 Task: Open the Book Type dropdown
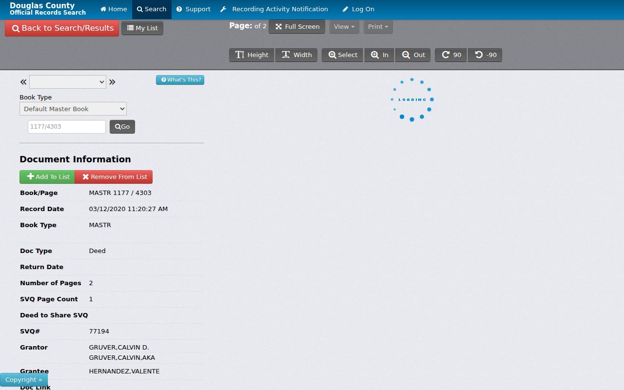[x=73, y=109]
